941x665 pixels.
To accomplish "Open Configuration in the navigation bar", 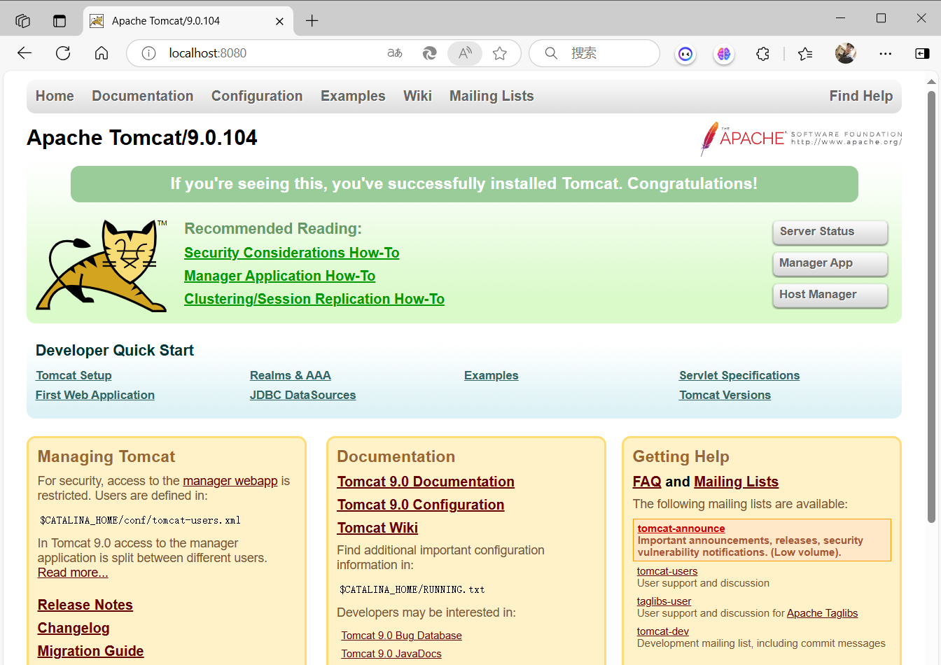I will tap(257, 96).
